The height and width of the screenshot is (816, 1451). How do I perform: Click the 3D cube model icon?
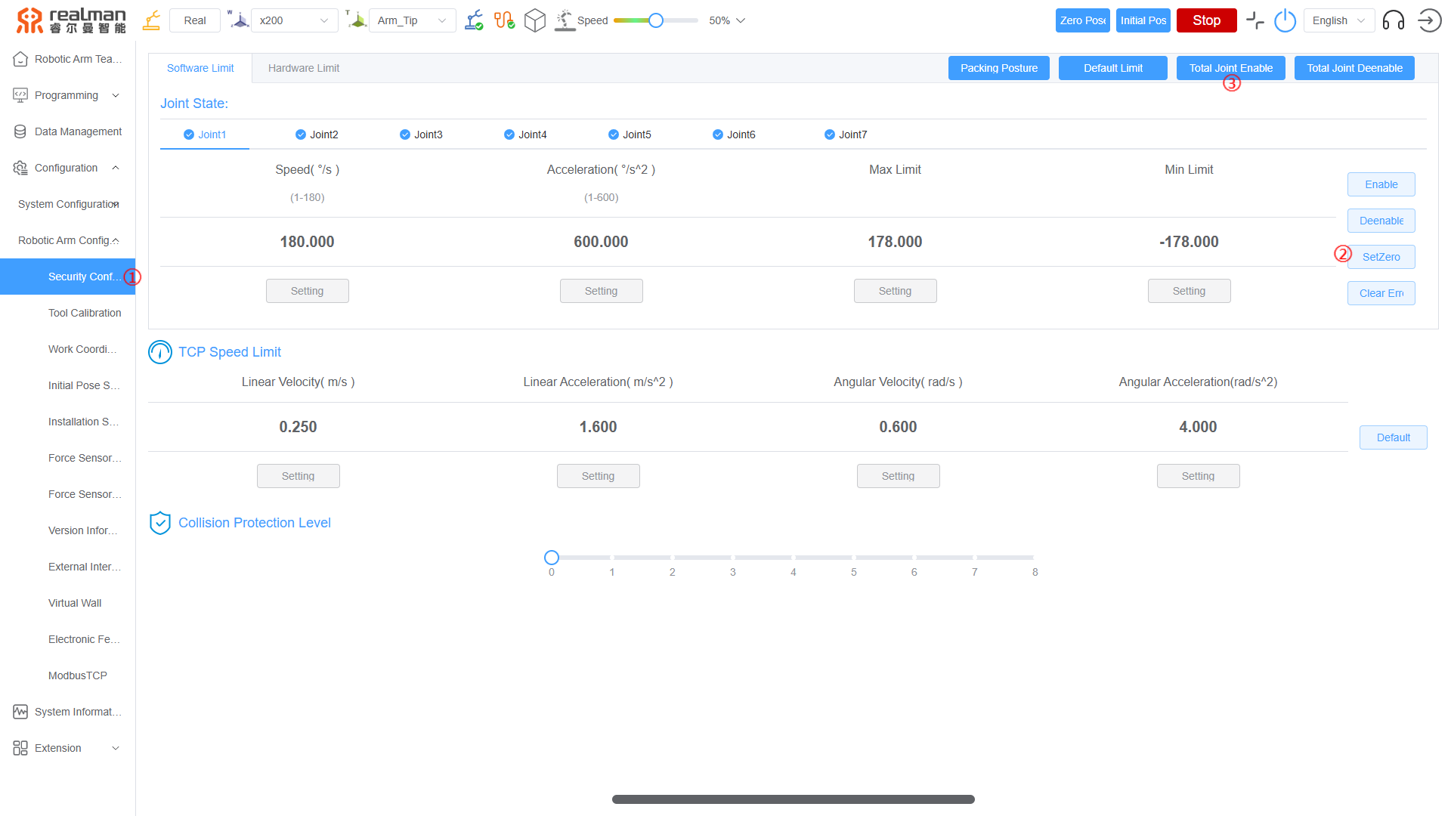point(535,20)
